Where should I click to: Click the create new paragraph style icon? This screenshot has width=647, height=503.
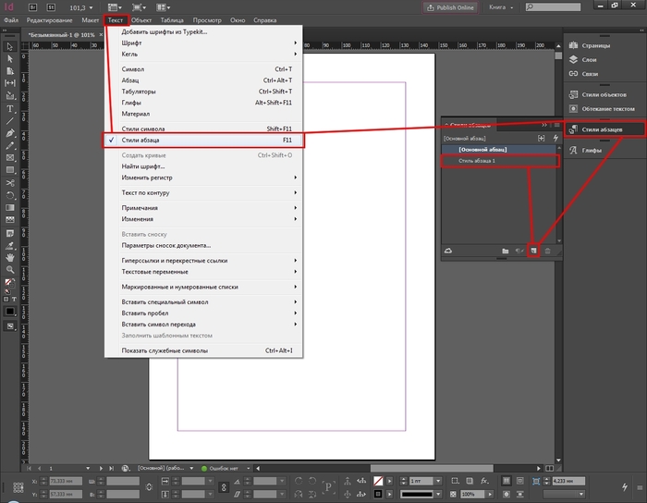(x=534, y=251)
